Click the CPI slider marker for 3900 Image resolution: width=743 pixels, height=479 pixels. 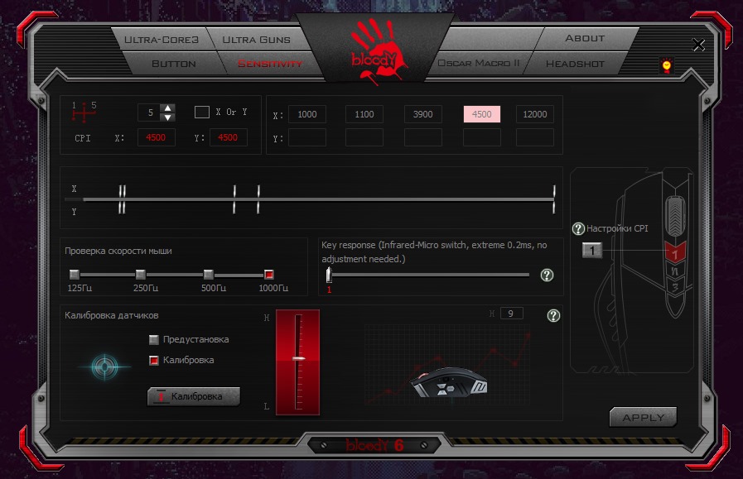tap(234, 199)
